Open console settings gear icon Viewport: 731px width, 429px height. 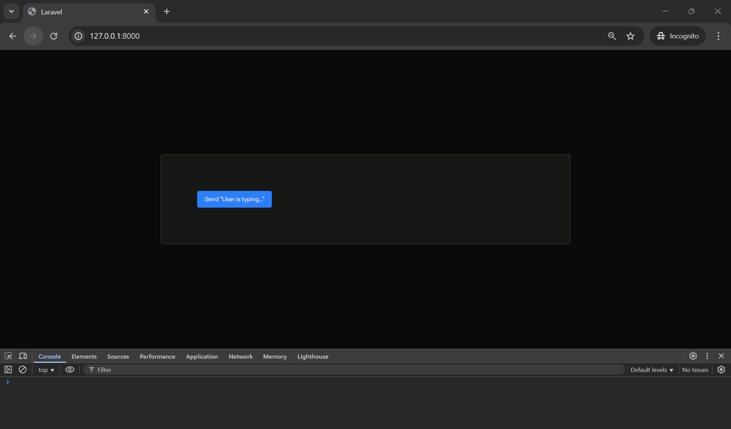coord(721,370)
